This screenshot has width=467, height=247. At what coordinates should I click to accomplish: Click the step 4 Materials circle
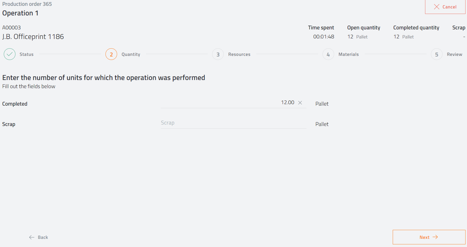[328, 54]
